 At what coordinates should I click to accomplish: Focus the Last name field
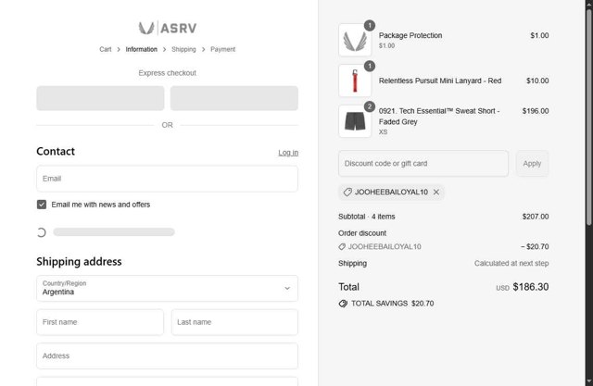(x=234, y=322)
